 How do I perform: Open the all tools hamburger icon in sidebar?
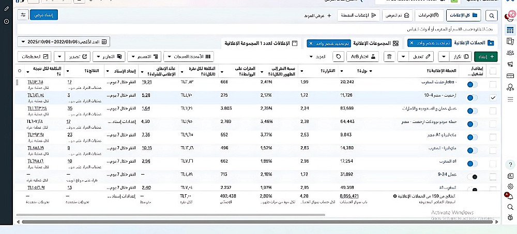[510, 99]
